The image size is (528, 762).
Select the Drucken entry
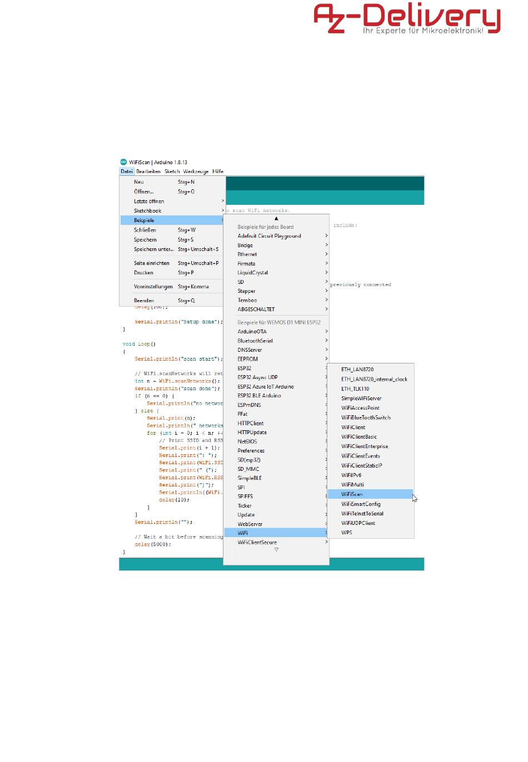click(x=172, y=273)
